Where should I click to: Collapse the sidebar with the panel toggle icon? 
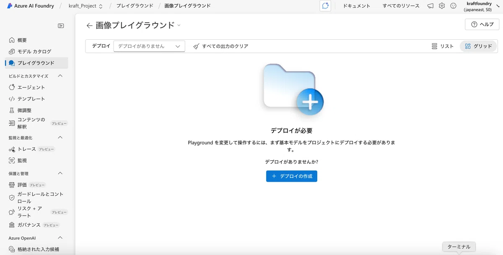click(x=61, y=26)
